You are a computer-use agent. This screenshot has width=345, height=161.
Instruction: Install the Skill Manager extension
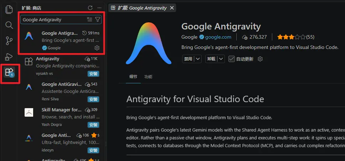click(x=93, y=124)
